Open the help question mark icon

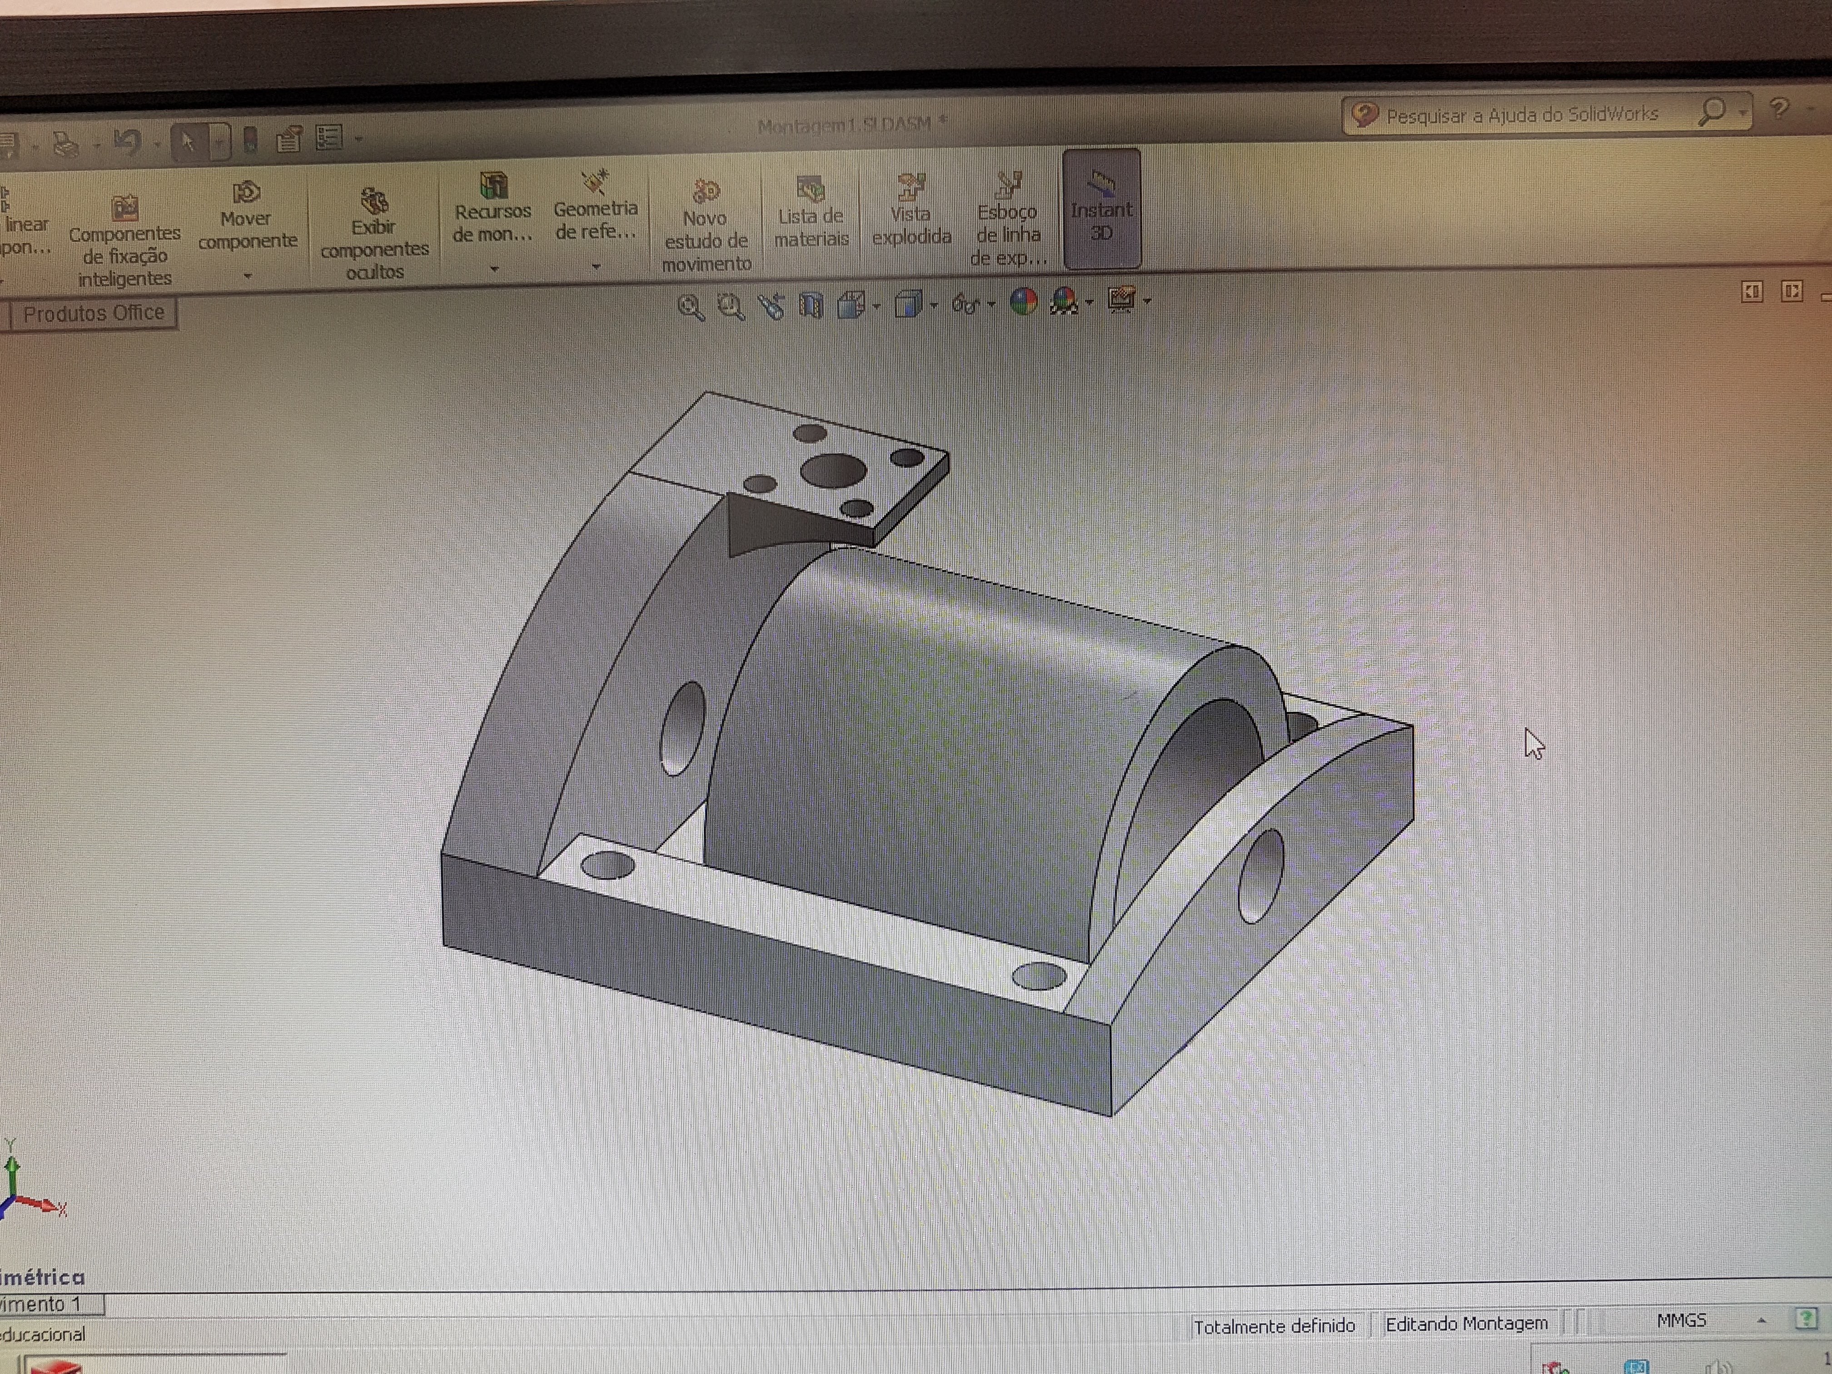1779,109
